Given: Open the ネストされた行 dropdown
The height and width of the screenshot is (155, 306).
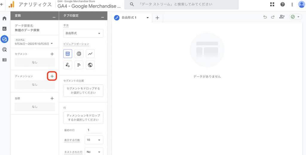Looking at the screenshot, I should coord(94,152).
